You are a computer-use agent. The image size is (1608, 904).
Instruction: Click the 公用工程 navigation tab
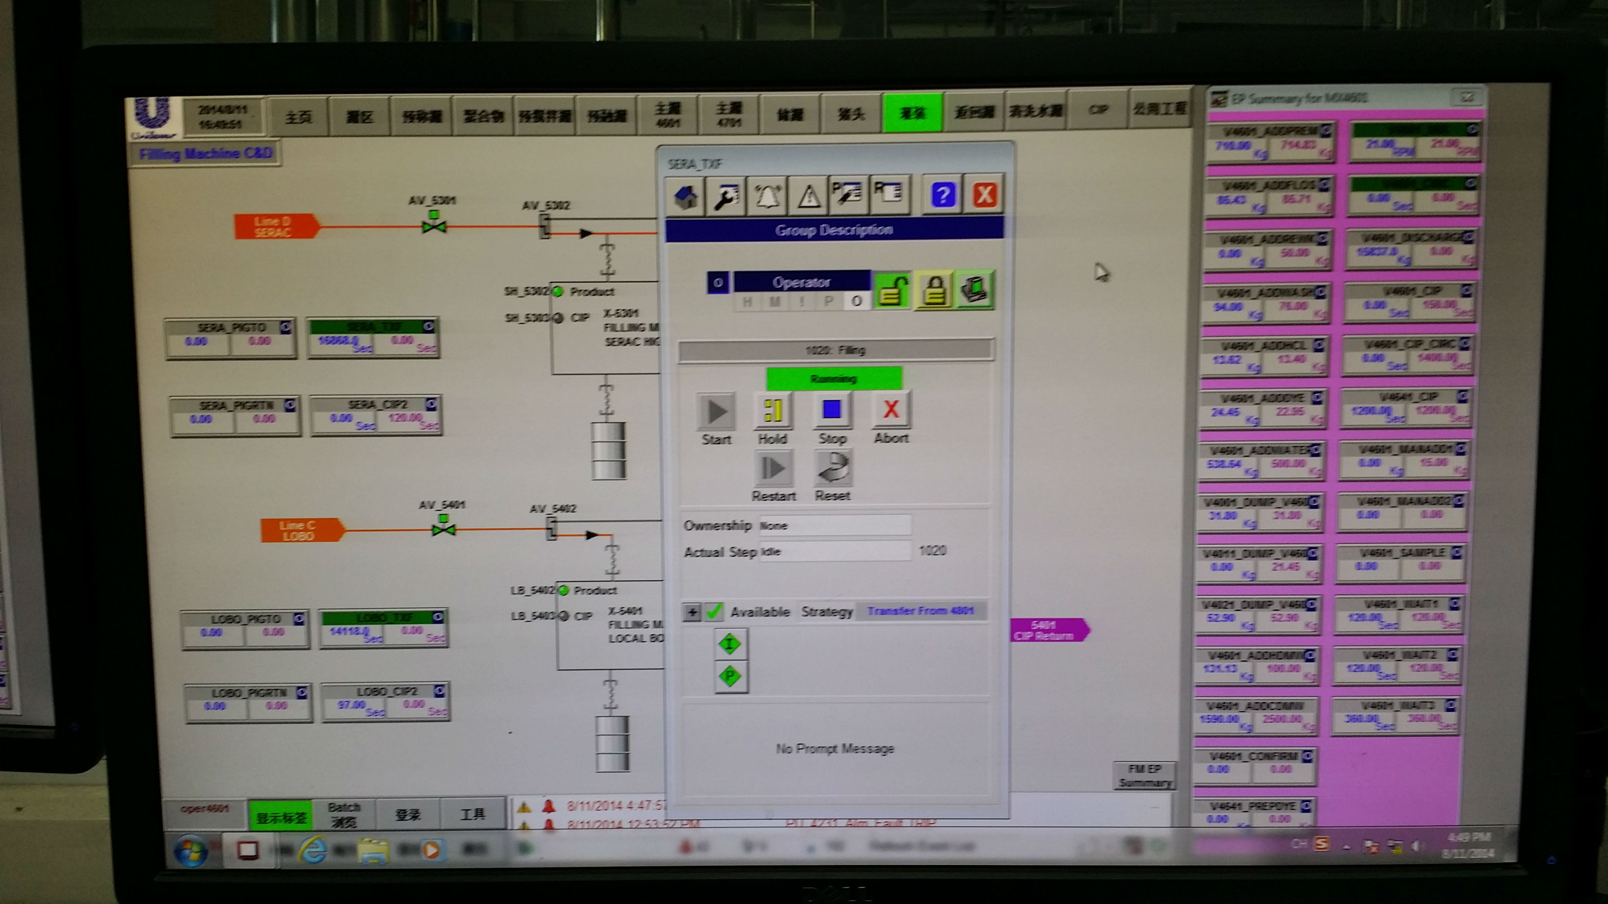(x=1160, y=109)
